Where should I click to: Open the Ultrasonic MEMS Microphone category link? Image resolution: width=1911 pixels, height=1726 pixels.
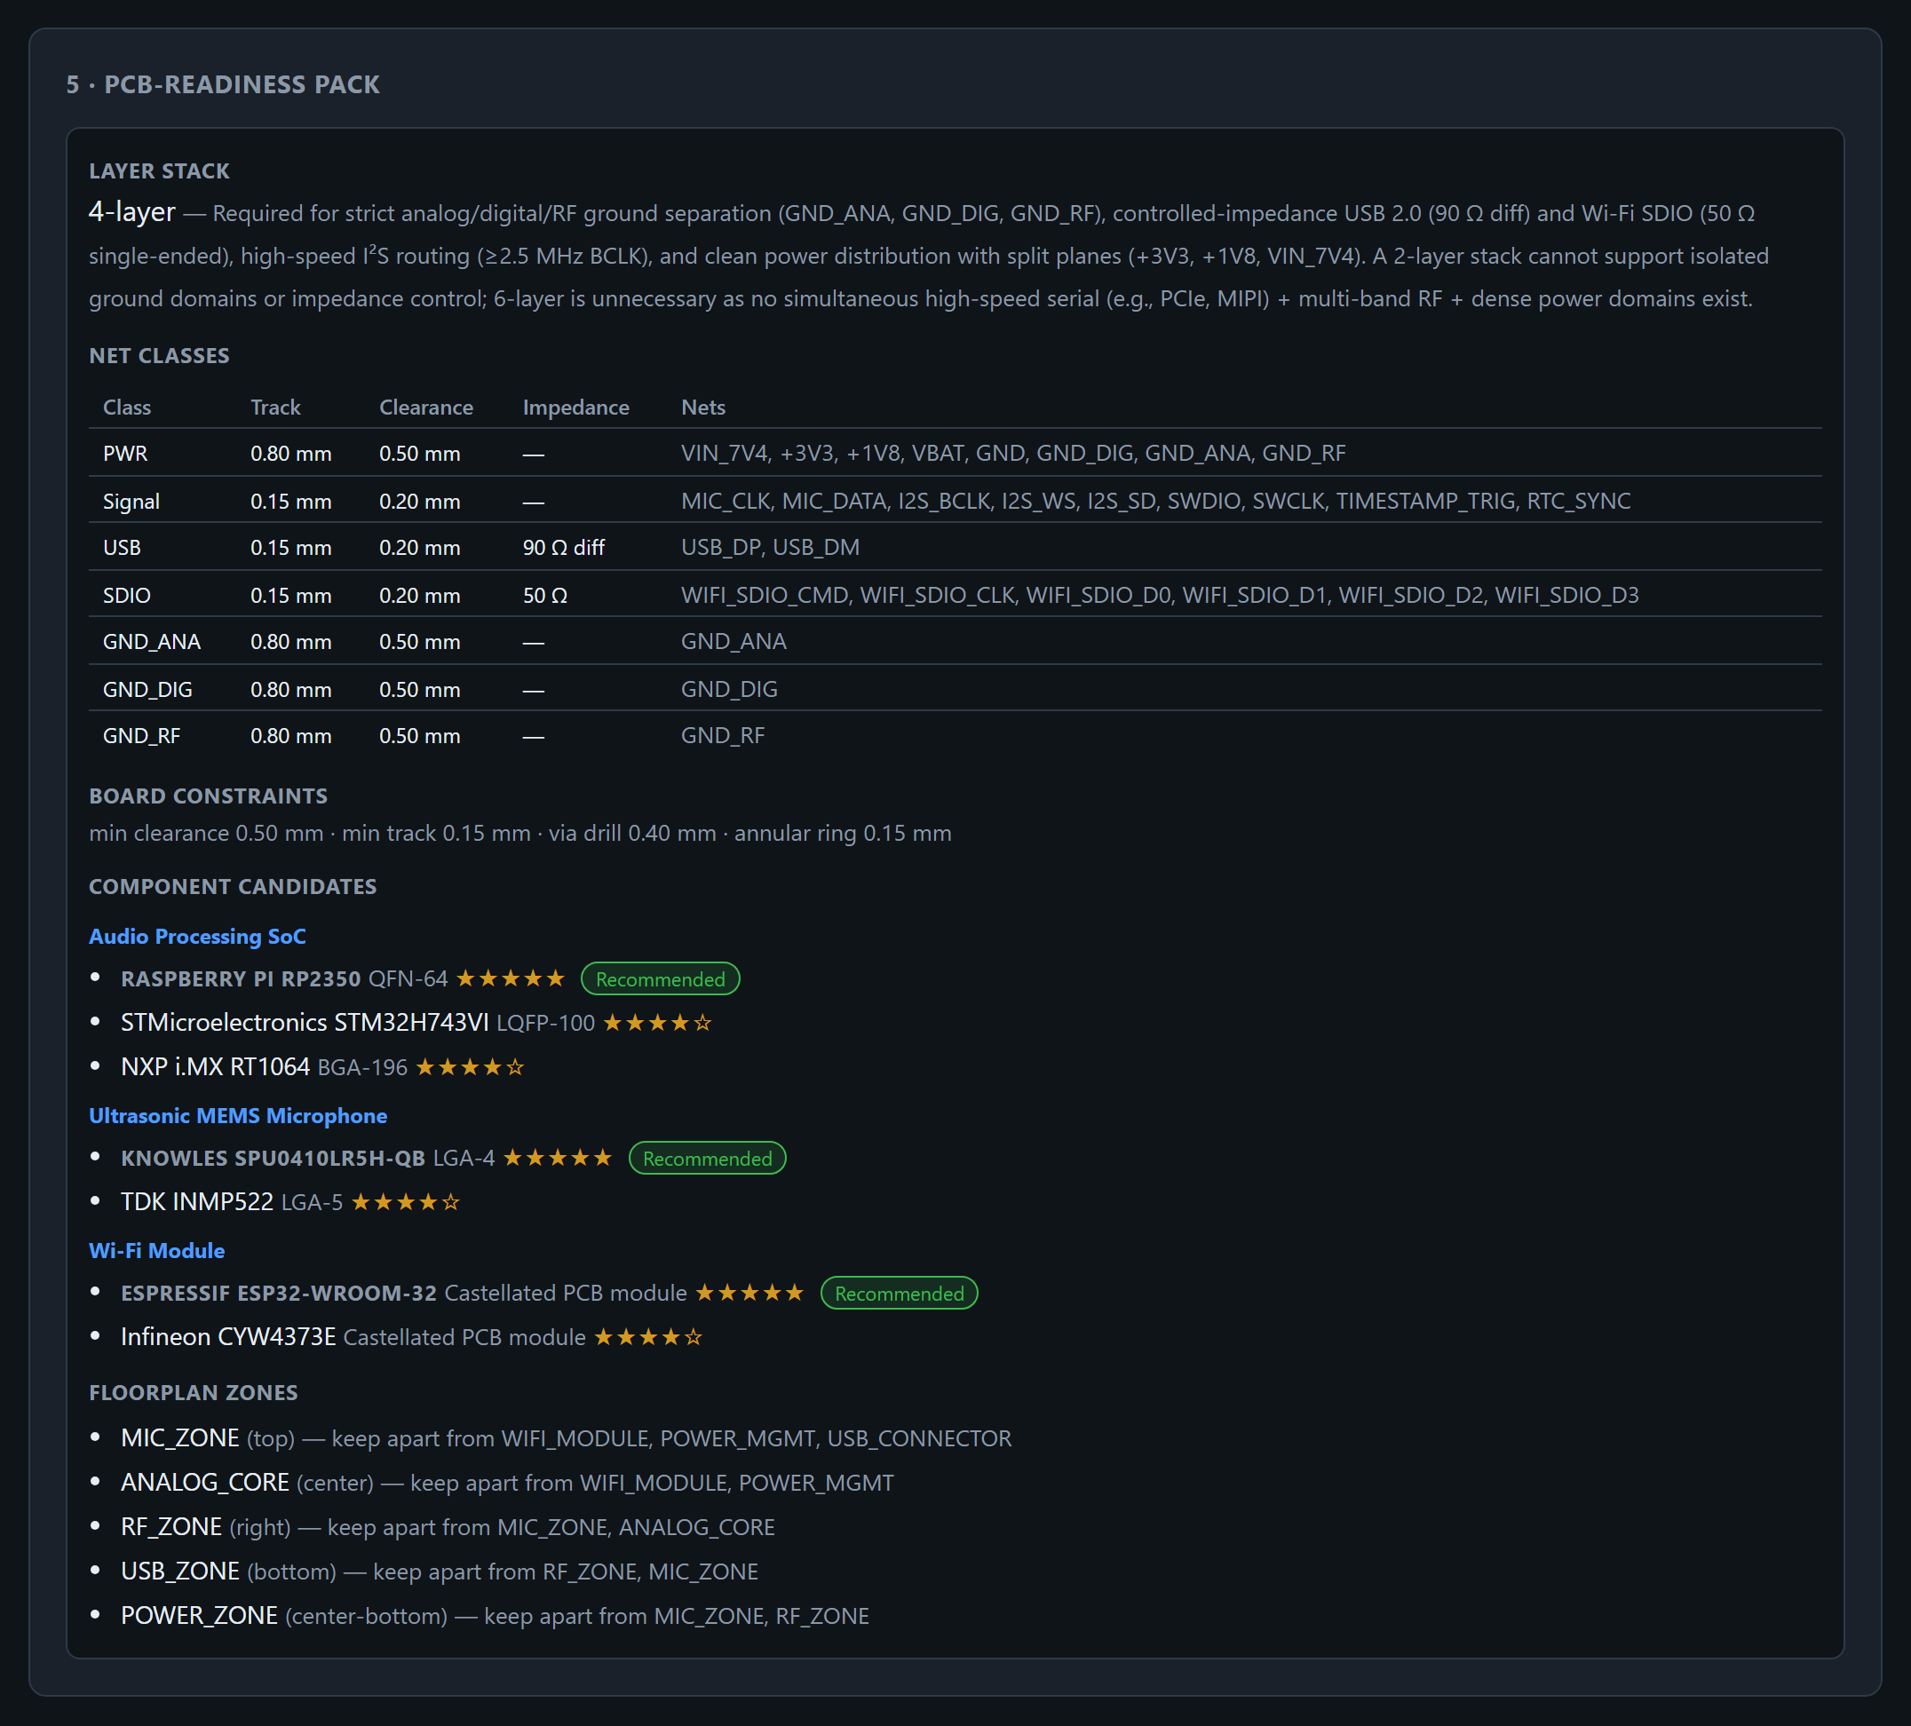click(x=238, y=1116)
